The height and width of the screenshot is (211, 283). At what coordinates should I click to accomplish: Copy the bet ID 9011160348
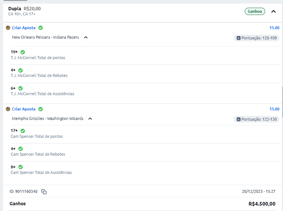(44, 192)
